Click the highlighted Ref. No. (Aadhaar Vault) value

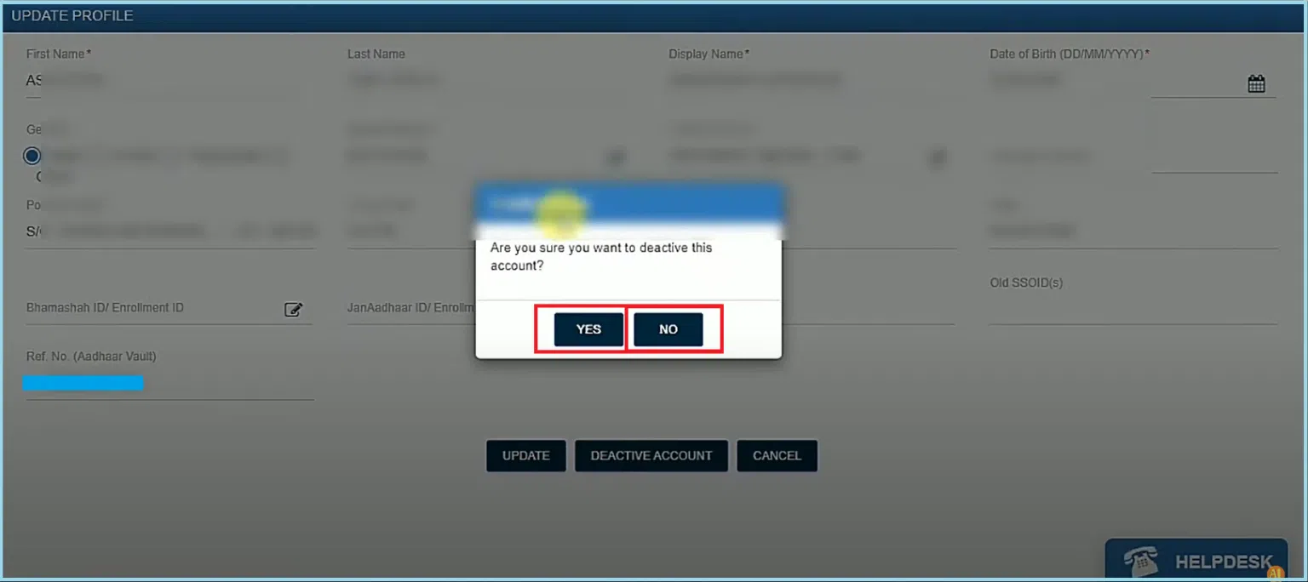point(83,382)
